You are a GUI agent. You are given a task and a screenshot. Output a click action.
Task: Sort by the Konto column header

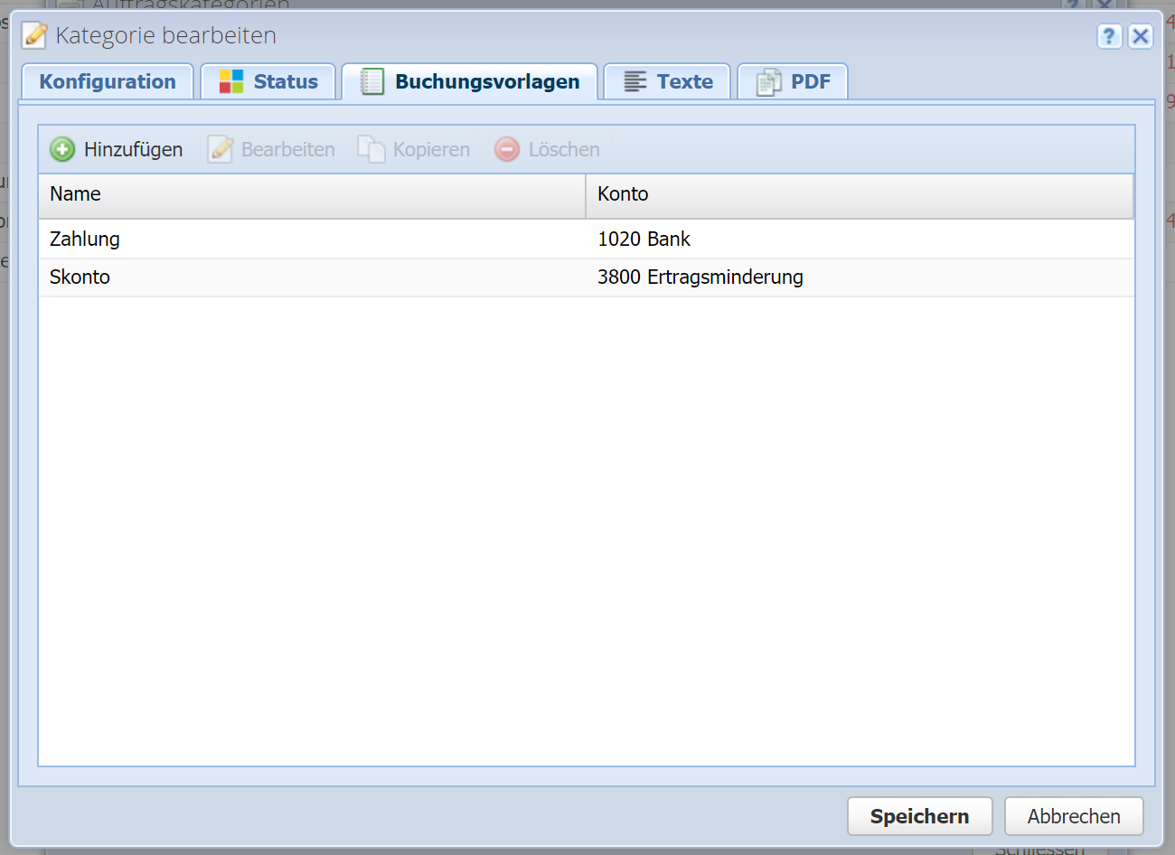click(623, 194)
